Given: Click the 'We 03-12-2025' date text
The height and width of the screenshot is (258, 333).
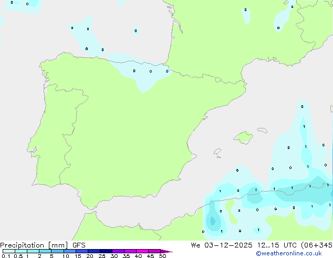Looking at the screenshot, I should tap(222, 245).
